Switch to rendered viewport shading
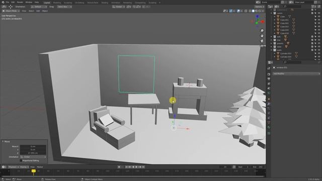Screen dimensions: 322x181 point(260,11)
